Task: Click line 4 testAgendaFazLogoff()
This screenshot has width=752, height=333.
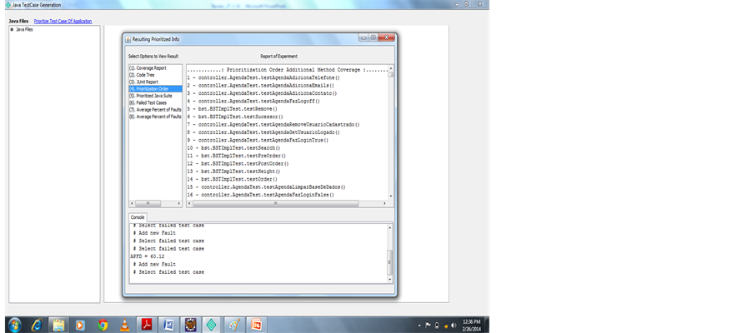Action: coord(253,101)
